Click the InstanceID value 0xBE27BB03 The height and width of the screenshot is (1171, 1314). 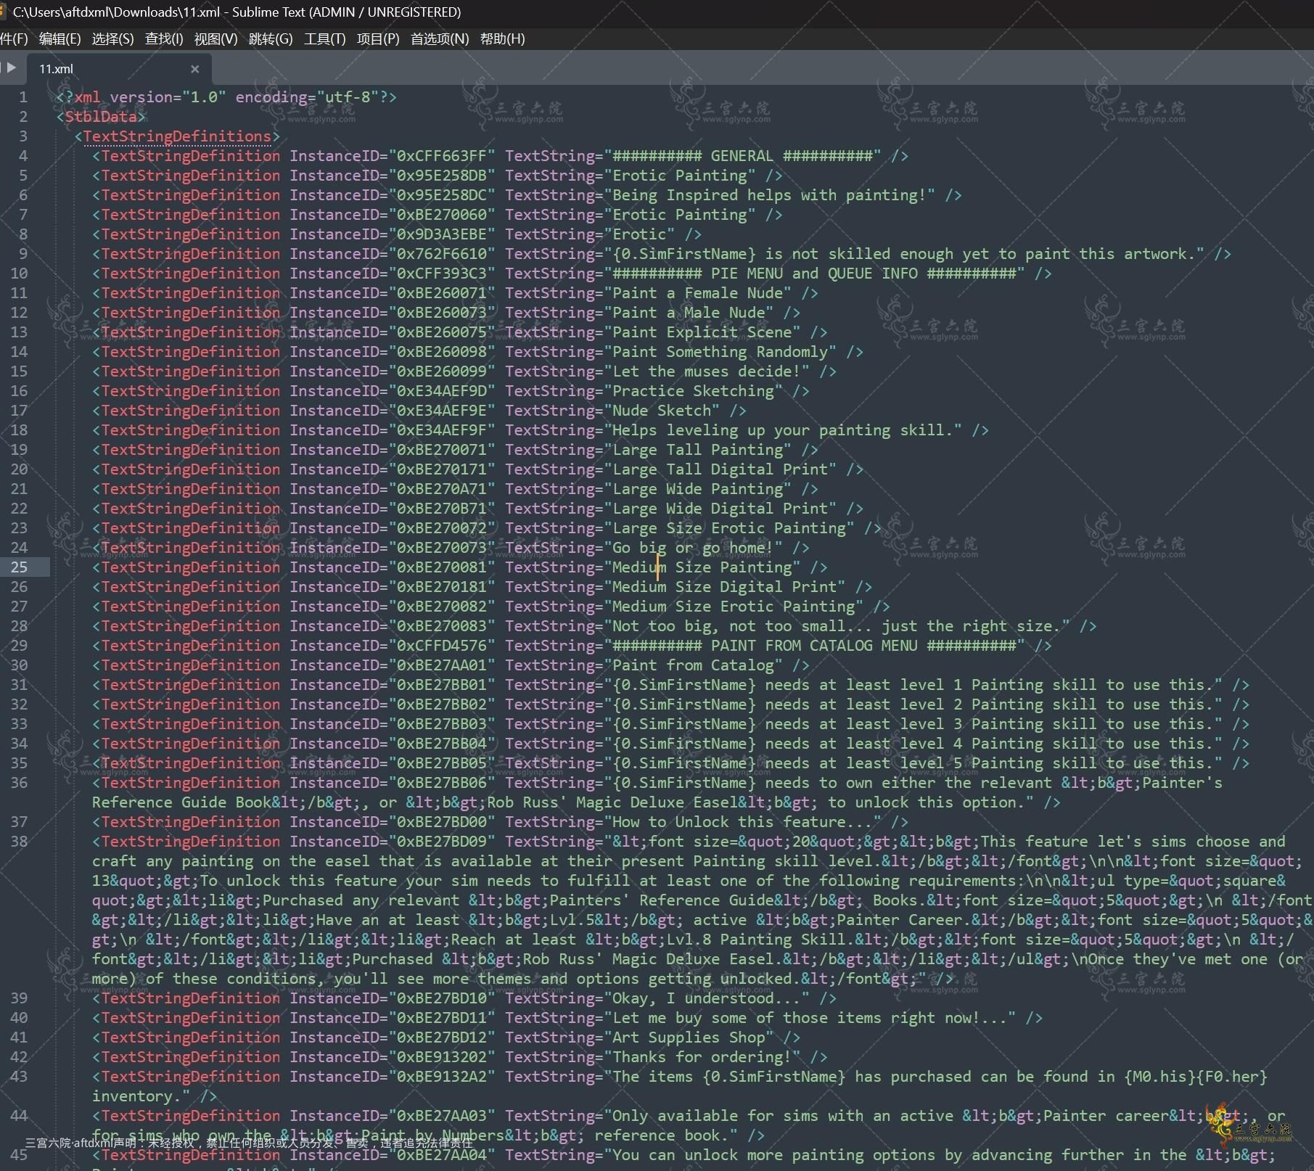click(x=442, y=724)
